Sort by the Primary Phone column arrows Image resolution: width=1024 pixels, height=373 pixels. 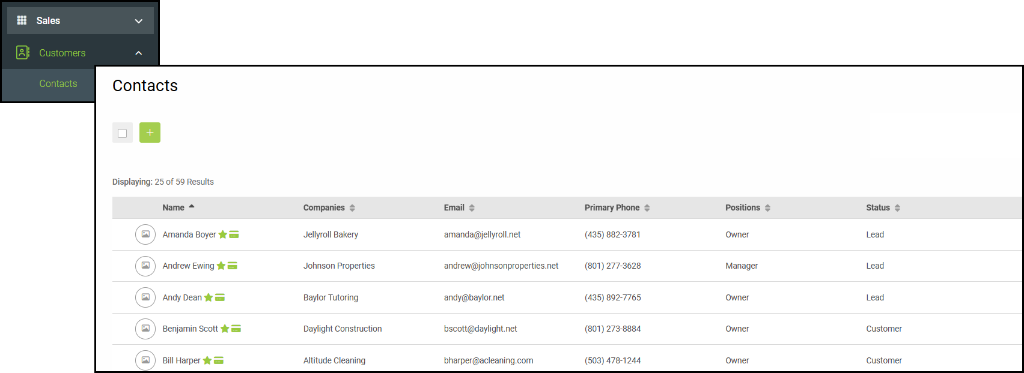[x=647, y=207]
